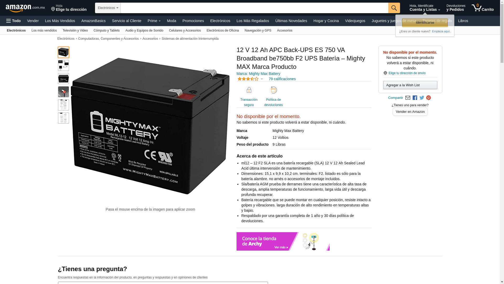Select the second product thumbnail image

click(64, 65)
